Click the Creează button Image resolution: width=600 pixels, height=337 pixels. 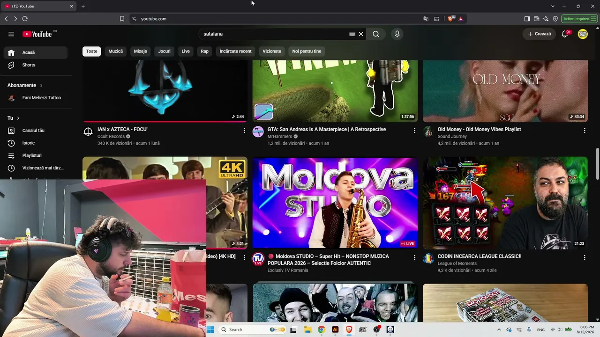pyautogui.click(x=539, y=34)
